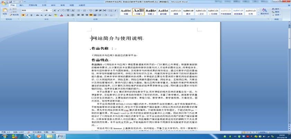Toggle superscript formatting

pos(46,15)
